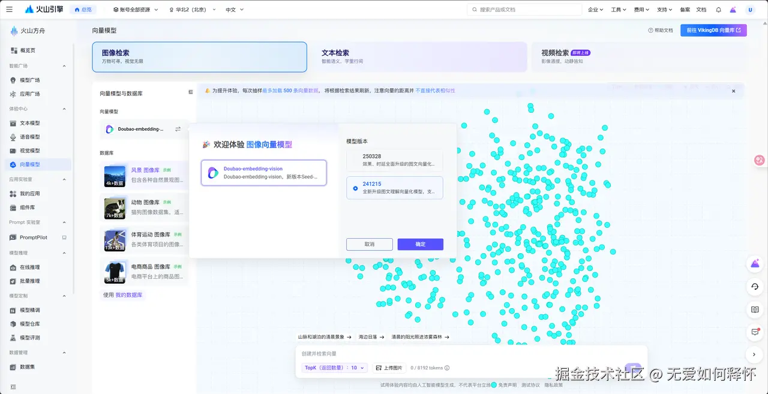Viewport: 768px width, 394px height.
Task: Click the 取消 button
Action: (369, 244)
